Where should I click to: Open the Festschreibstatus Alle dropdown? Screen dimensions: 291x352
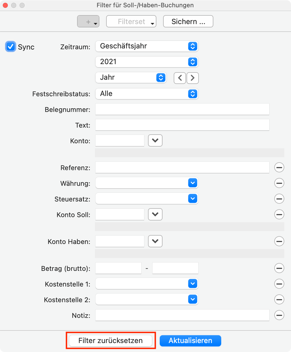147,94
